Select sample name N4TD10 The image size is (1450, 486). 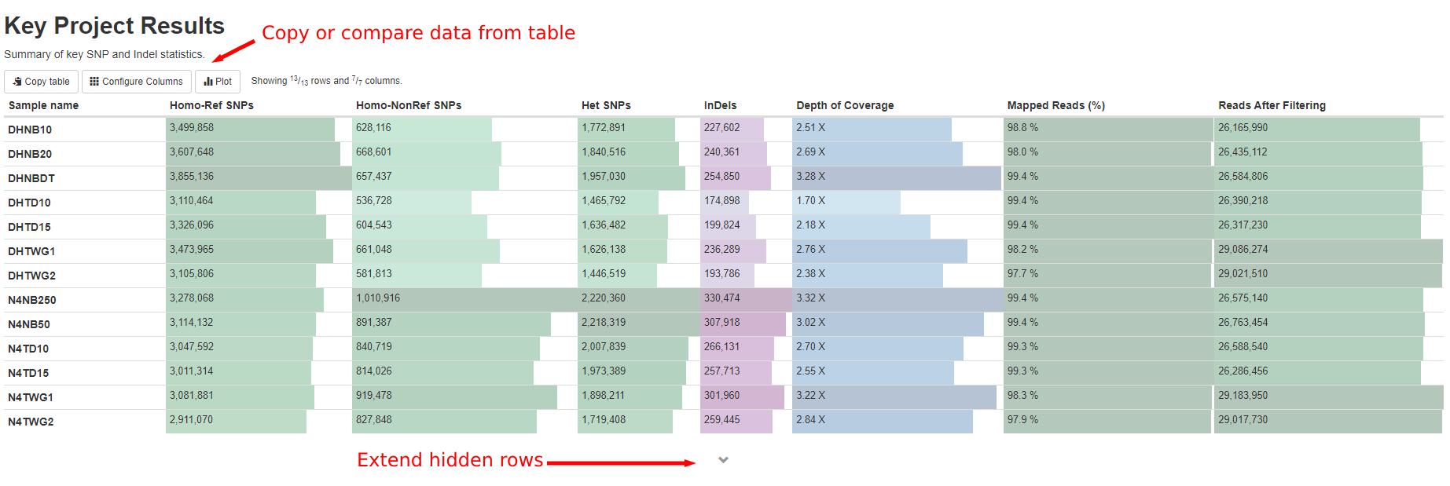click(28, 349)
